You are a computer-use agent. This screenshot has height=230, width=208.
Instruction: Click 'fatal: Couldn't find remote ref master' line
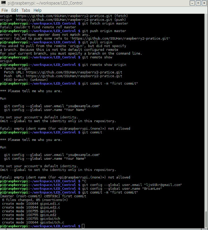coord(38,27)
